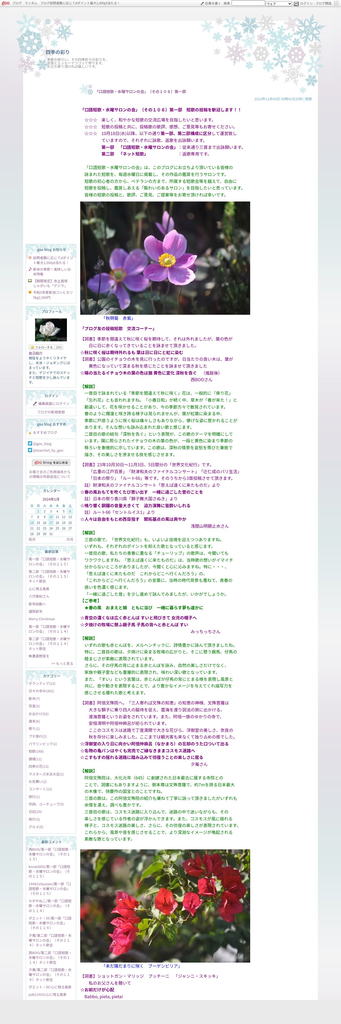Image resolution: width=341 pixels, height=1024 pixels.
Task: Open category グルメ(0)
Action: click(36, 827)
